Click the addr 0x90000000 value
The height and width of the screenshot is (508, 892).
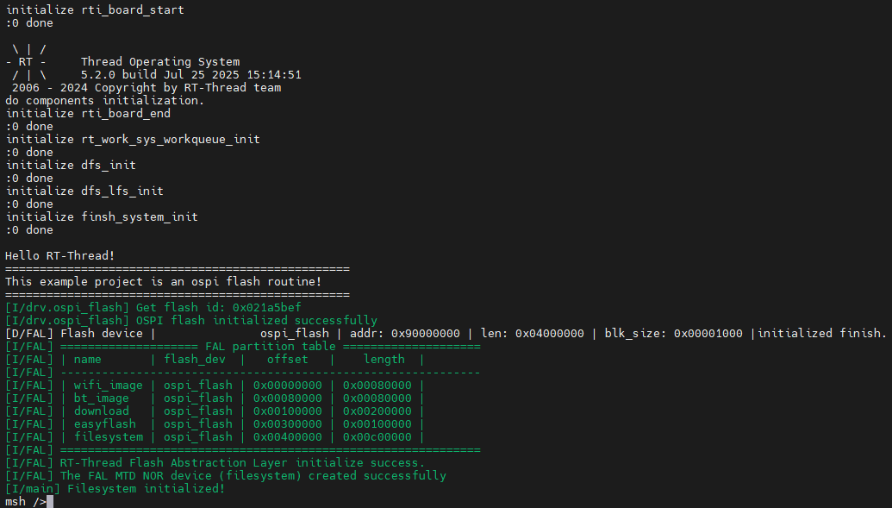click(x=426, y=334)
